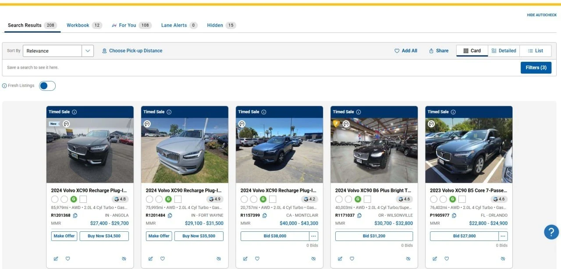Open Fresh Listings info icon
This screenshot has width=561, height=269.
click(x=4, y=86)
